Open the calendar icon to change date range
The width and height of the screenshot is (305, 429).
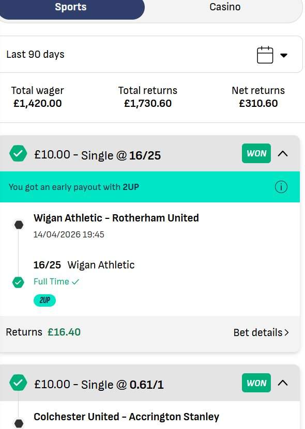point(265,54)
